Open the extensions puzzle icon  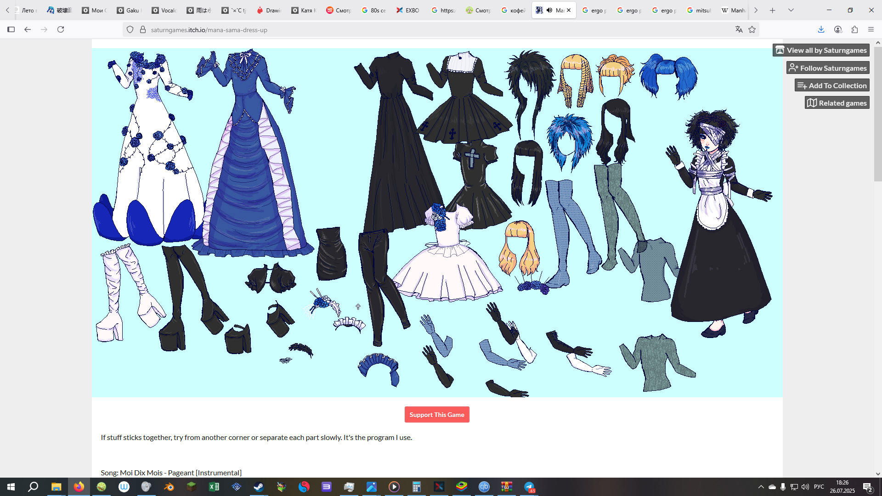(x=854, y=29)
